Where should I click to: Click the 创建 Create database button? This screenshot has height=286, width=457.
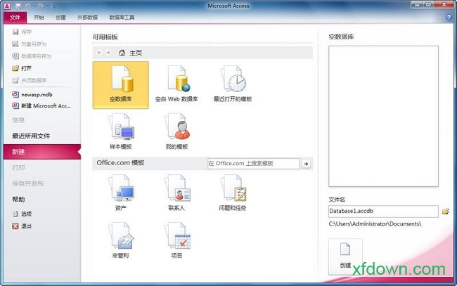(x=345, y=256)
